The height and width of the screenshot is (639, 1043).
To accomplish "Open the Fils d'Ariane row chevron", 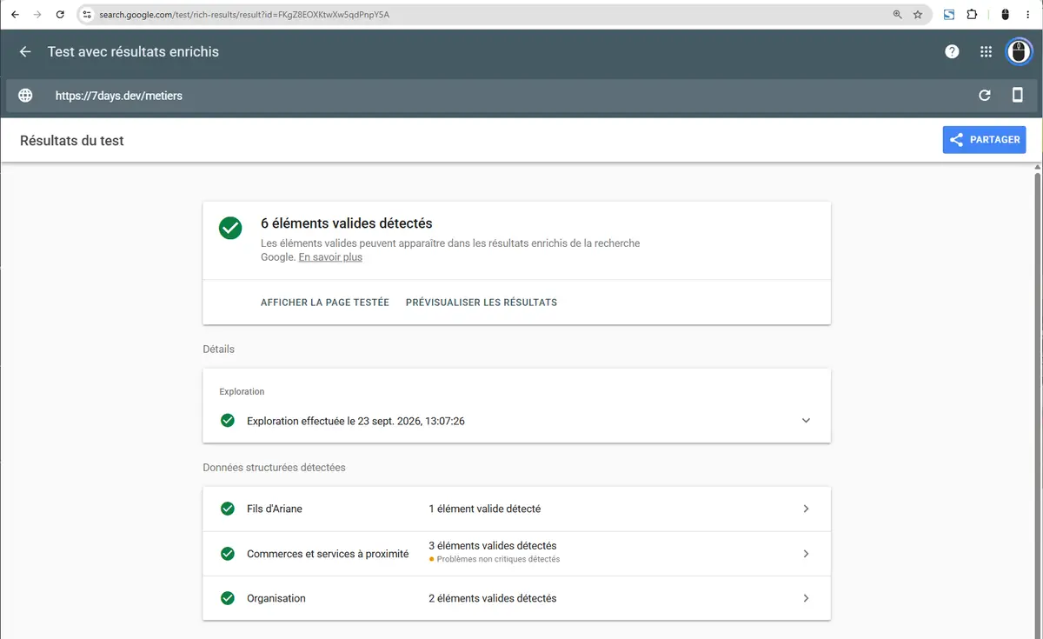I will pyautogui.click(x=806, y=509).
